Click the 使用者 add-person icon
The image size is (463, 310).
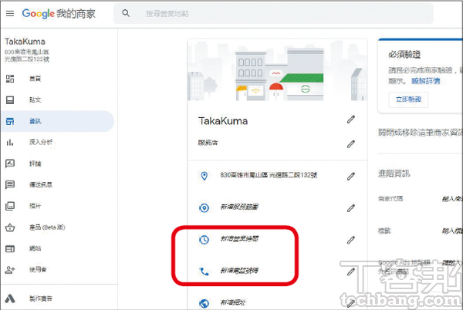(10, 270)
